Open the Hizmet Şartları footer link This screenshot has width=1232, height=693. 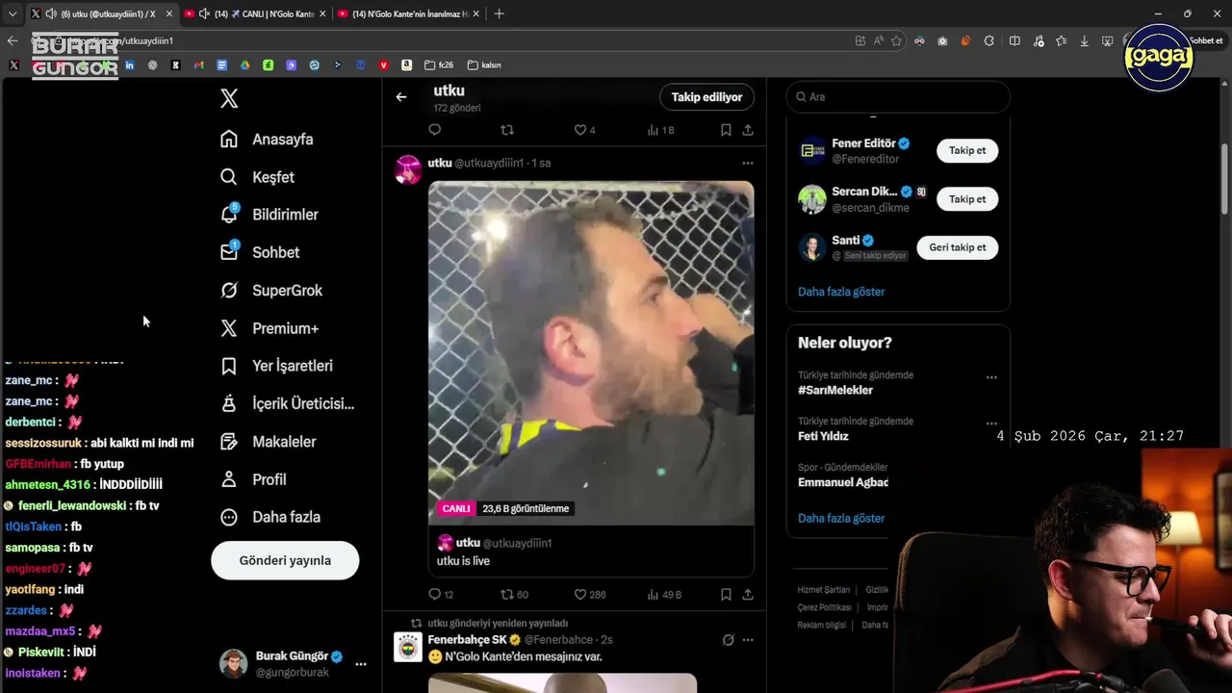pos(823,590)
